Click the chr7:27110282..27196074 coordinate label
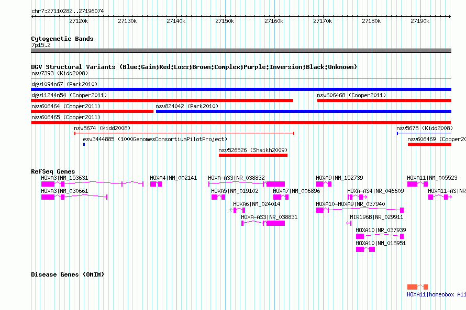 pos(68,11)
